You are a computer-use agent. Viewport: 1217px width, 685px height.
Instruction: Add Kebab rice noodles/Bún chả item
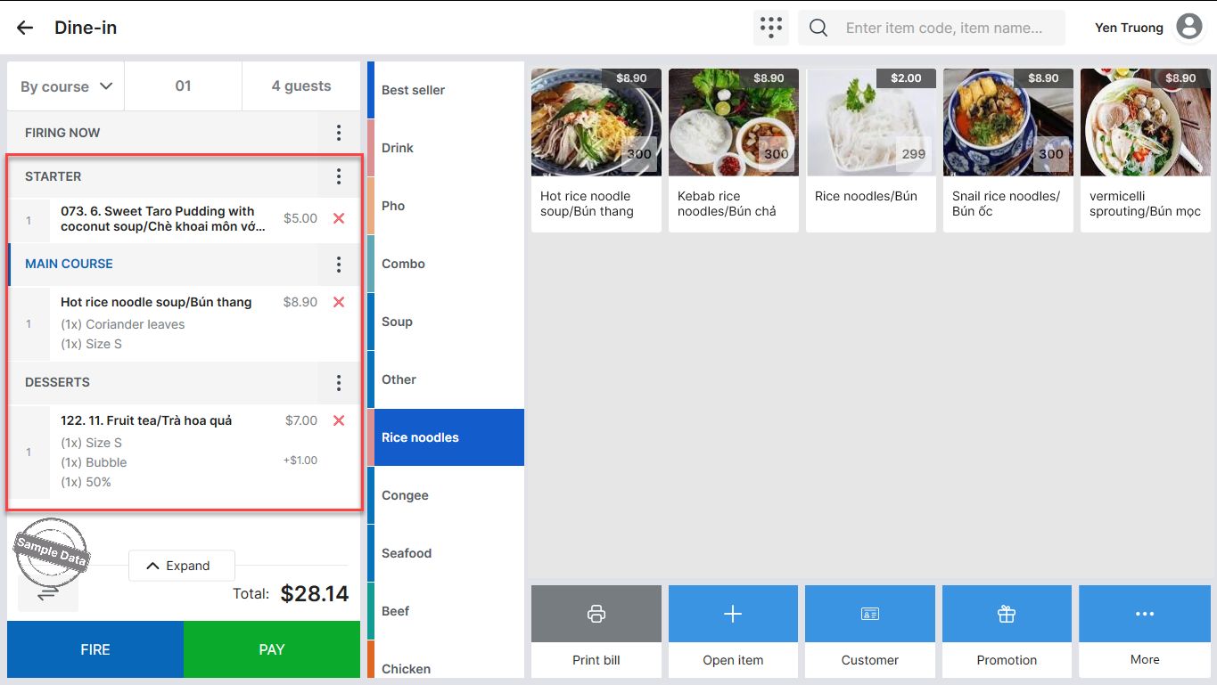pyautogui.click(x=734, y=151)
